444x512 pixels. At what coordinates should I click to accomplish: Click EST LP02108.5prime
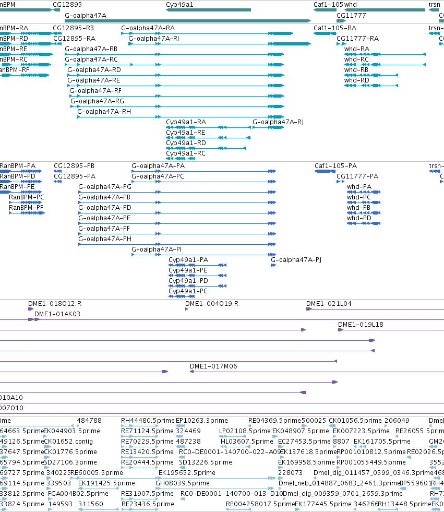coord(245,431)
